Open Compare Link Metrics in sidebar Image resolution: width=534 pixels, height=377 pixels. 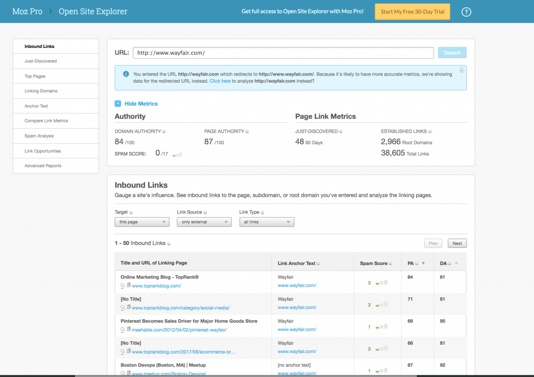(56, 121)
